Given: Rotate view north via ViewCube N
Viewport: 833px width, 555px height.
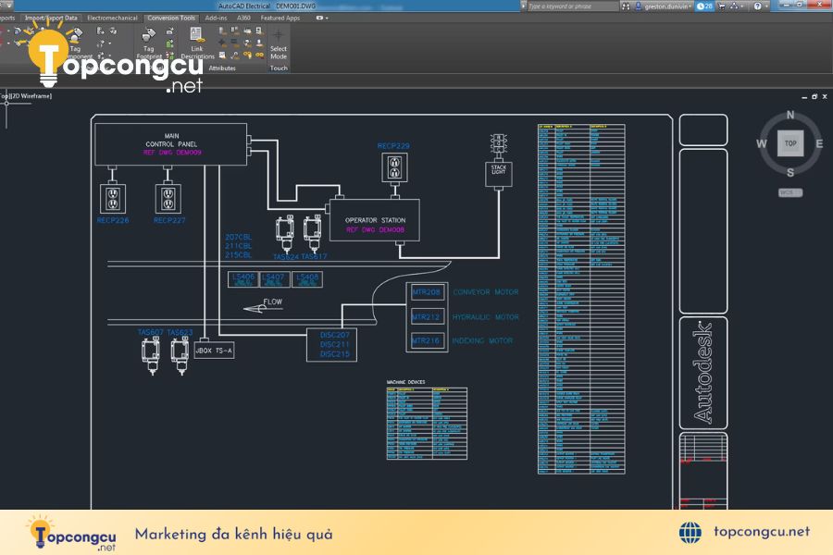Looking at the screenshot, I should pos(790,115).
